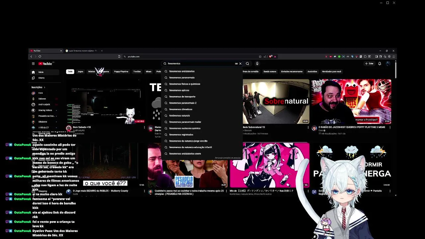Reload the page with refresh icon
This screenshot has width=425, height=239.
40,56
